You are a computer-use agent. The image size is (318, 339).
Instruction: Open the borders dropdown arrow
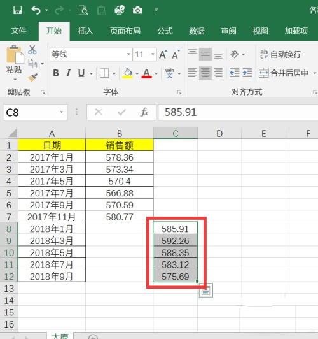(x=114, y=73)
